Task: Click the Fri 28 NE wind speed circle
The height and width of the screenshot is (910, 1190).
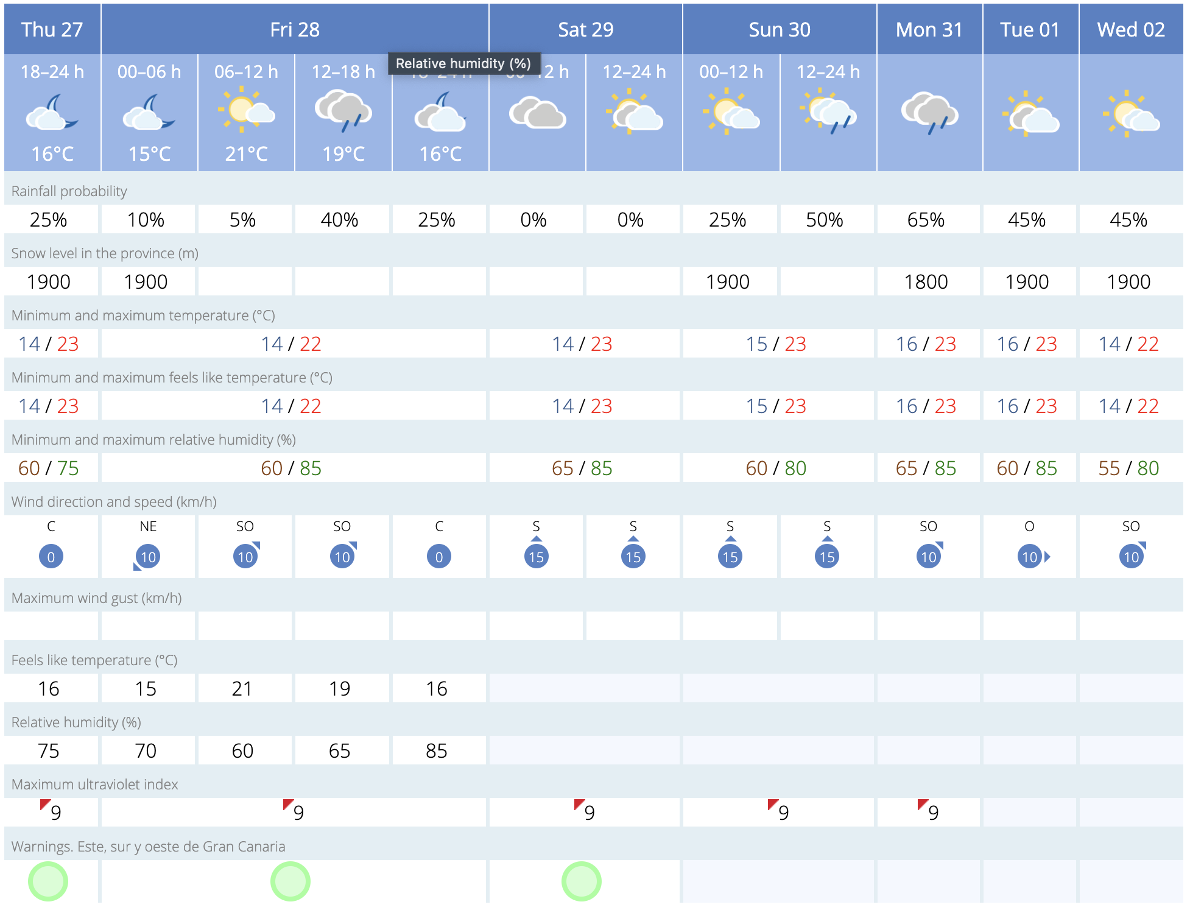Action: coord(148,557)
